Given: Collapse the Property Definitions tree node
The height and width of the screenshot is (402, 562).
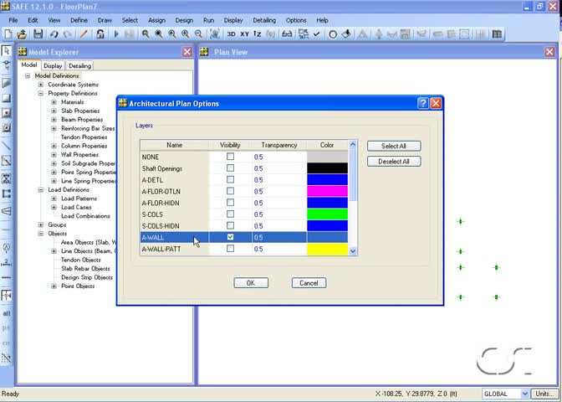Looking at the screenshot, I should coord(40,93).
